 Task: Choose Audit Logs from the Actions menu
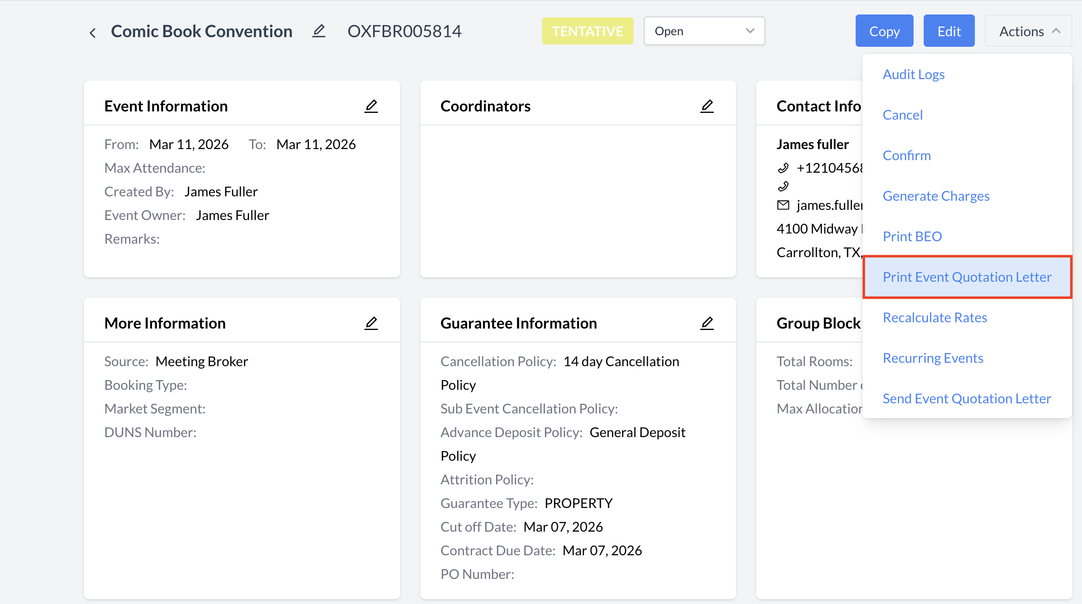pos(913,74)
